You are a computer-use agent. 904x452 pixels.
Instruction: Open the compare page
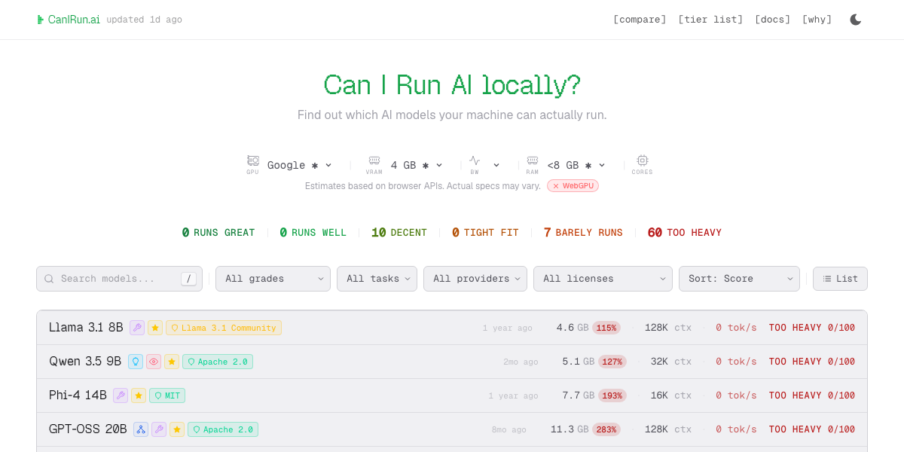click(640, 19)
